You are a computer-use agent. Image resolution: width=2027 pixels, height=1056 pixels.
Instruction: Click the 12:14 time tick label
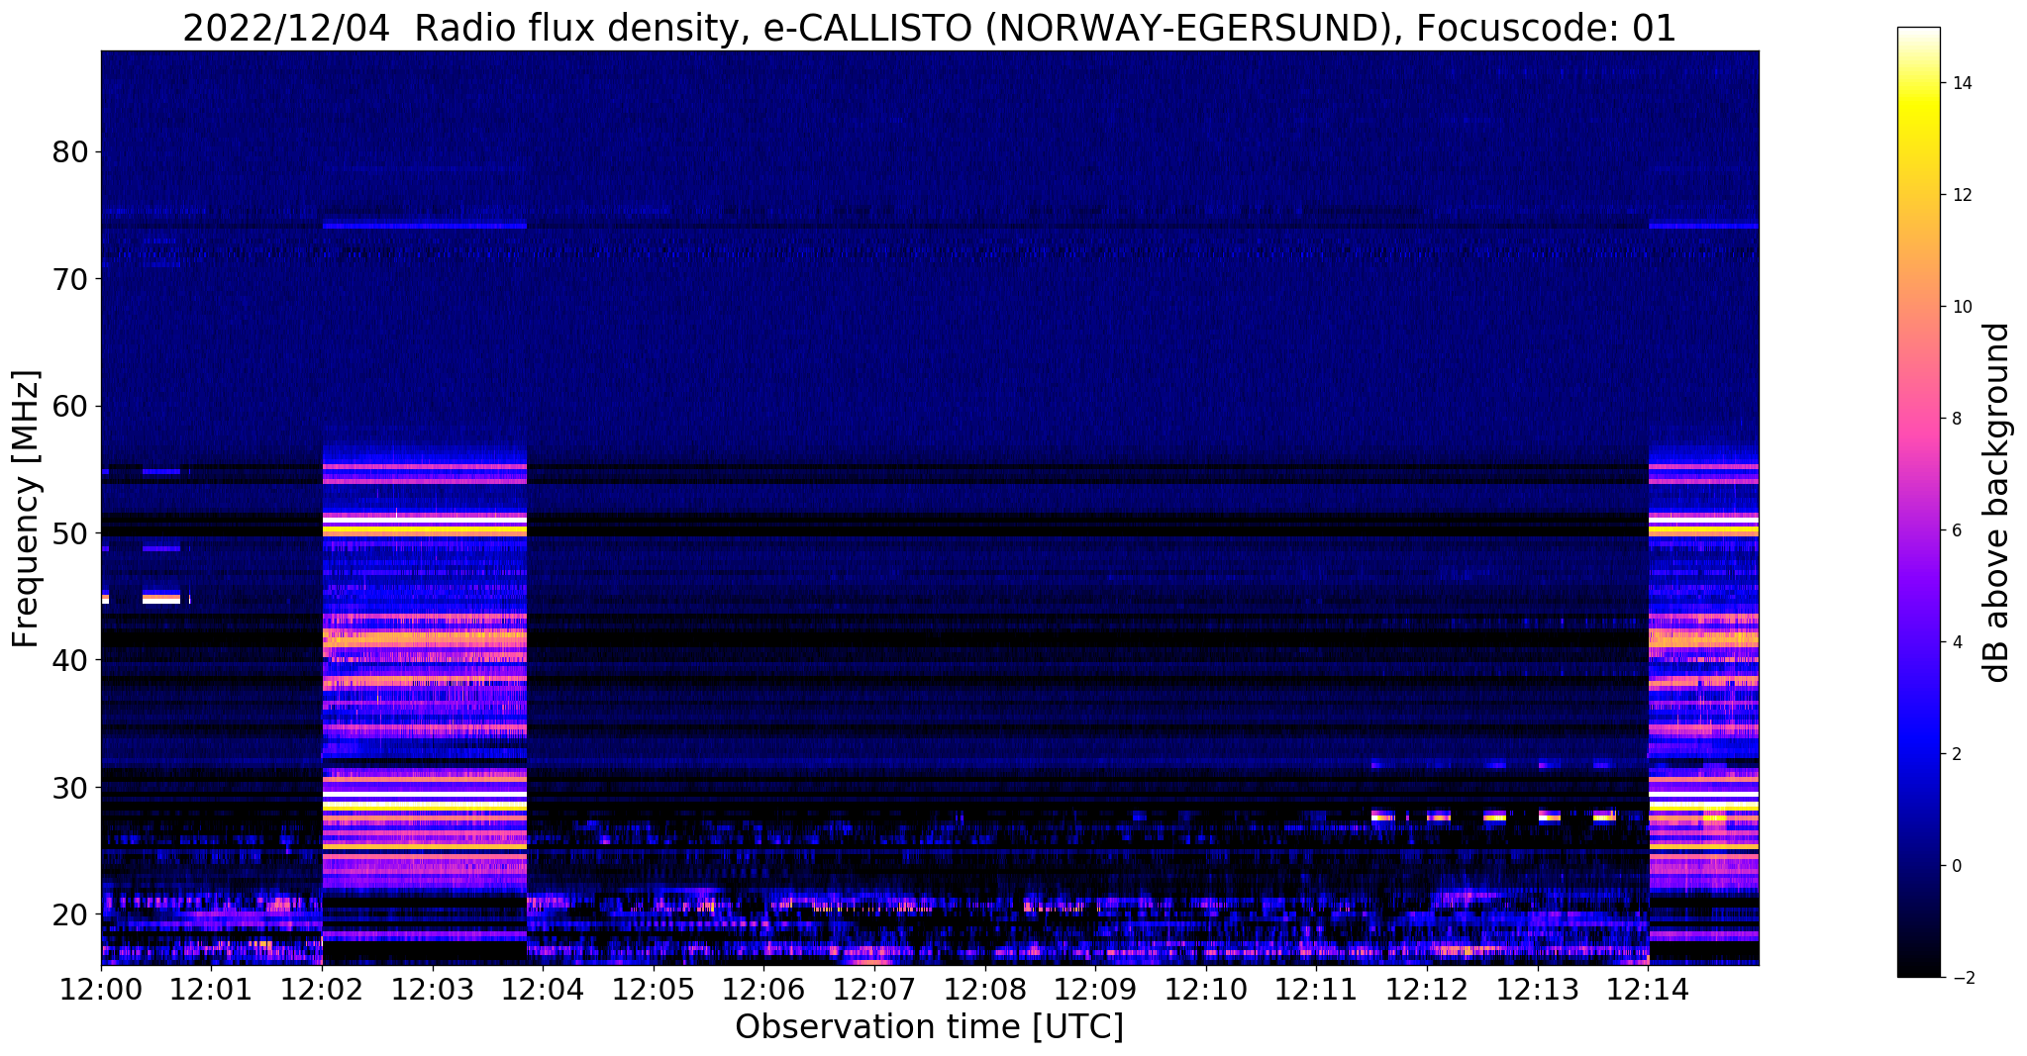(x=1648, y=989)
